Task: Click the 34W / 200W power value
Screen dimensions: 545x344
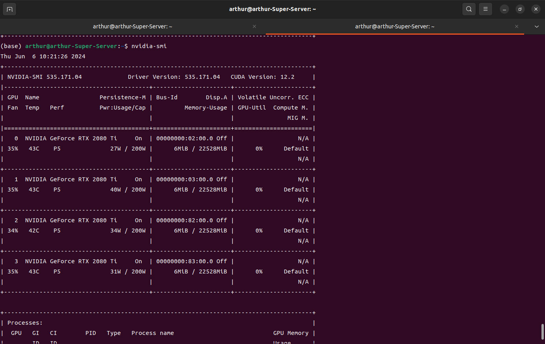Action: (128, 231)
